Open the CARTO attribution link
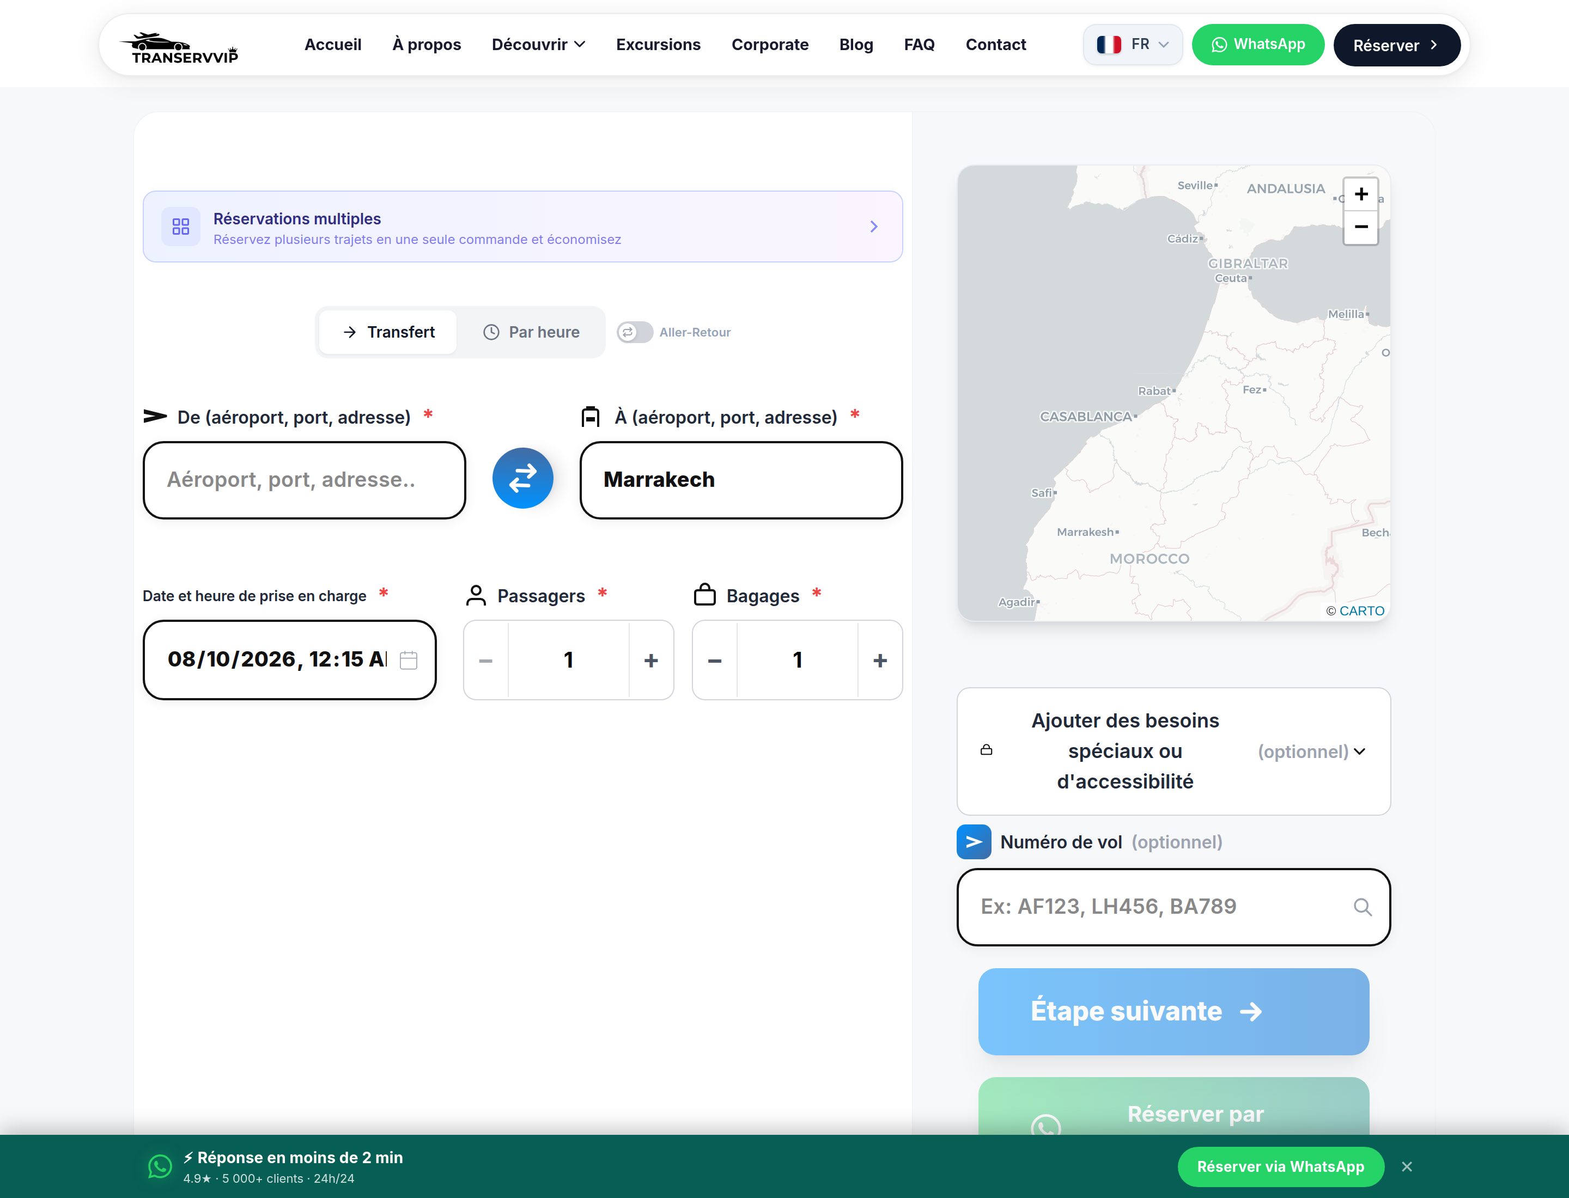1569x1198 pixels. [x=1361, y=611]
